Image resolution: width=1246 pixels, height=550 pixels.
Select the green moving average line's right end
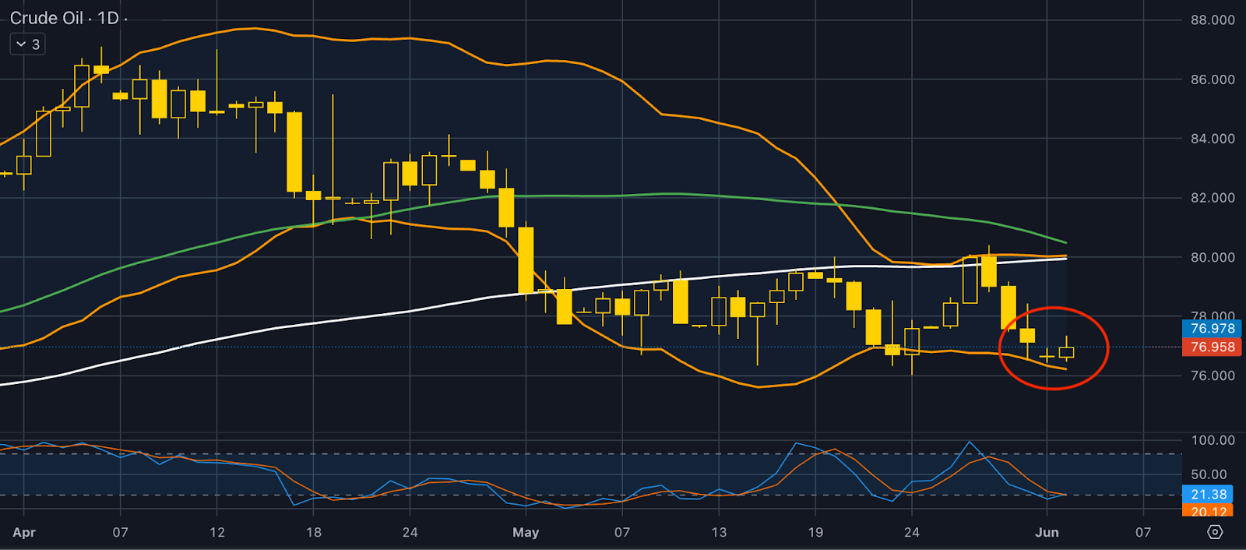(1064, 242)
